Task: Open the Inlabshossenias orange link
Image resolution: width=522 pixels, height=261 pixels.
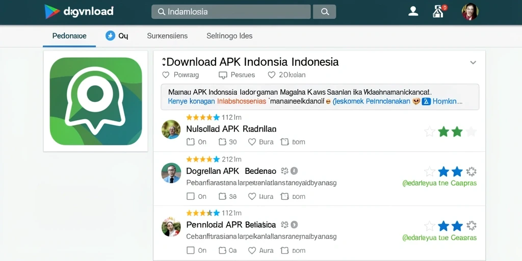Action: 241,101
